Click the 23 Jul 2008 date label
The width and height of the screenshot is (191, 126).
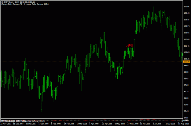click(x=171, y=124)
